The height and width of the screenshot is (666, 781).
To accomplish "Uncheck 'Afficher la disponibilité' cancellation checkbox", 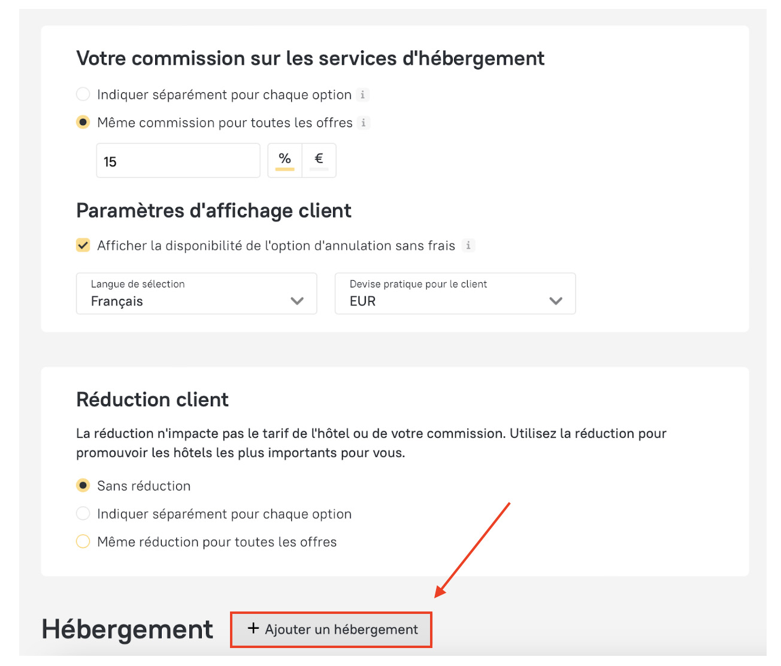I will pos(83,246).
